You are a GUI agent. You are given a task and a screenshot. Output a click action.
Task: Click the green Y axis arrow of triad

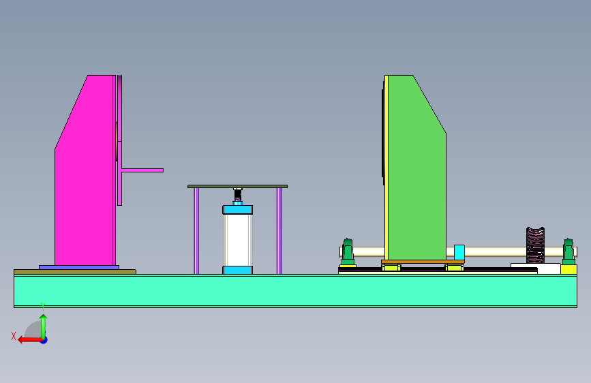coord(44,326)
